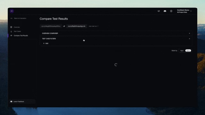
Task: Open the first test run ID selector
Action: click(x=51, y=26)
